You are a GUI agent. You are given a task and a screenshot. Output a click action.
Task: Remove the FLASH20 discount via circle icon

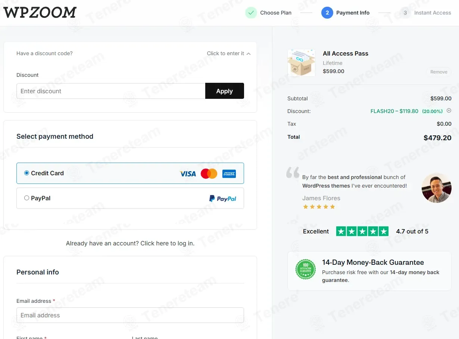449,110
